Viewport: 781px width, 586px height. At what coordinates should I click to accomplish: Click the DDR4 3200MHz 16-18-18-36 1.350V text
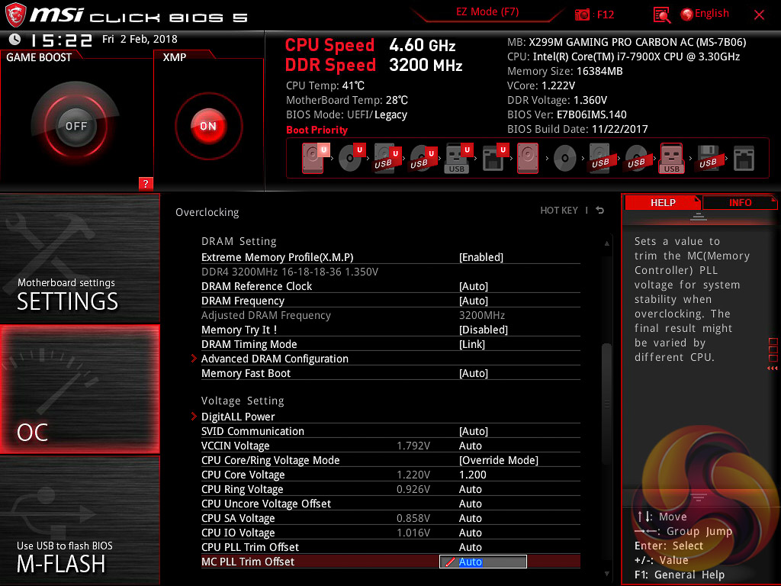[289, 272]
